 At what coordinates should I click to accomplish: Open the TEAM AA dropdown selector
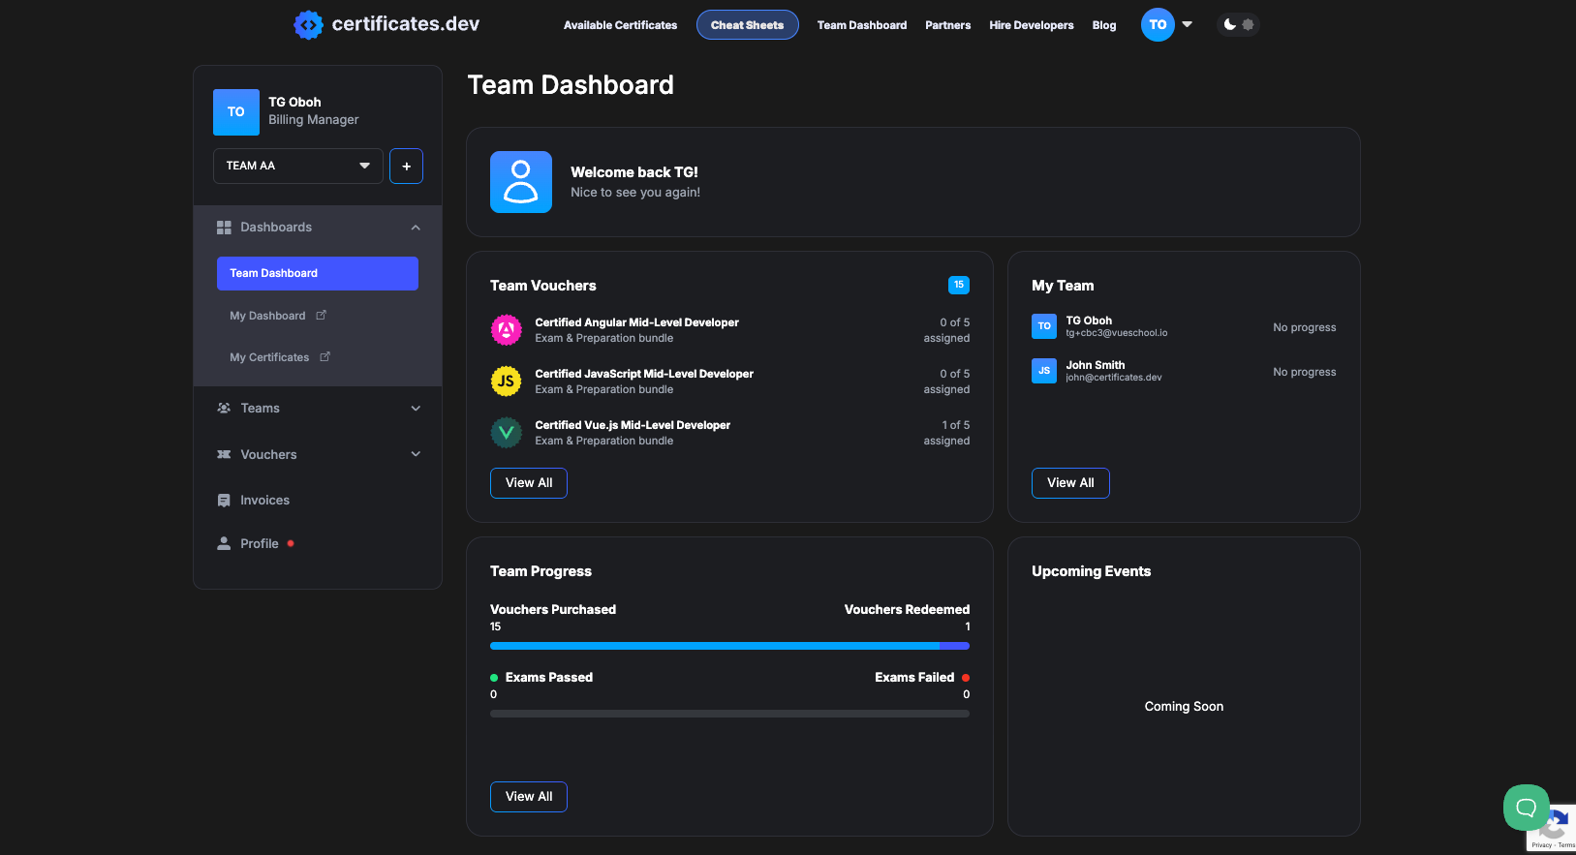(x=297, y=166)
